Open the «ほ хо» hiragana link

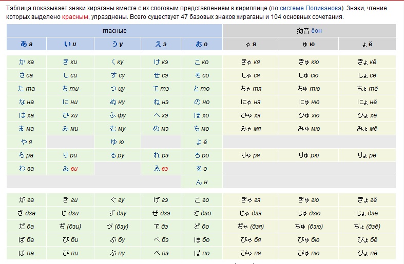pyautogui.click(x=202, y=115)
